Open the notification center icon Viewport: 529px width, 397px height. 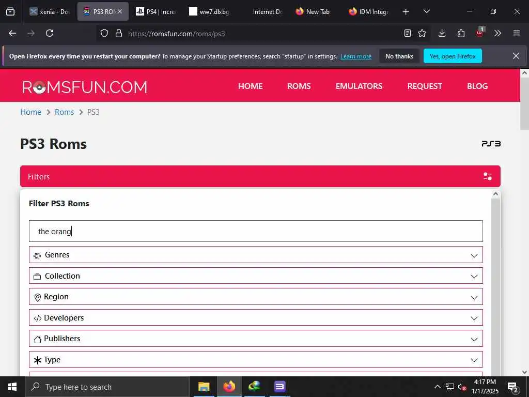pyautogui.click(x=513, y=387)
